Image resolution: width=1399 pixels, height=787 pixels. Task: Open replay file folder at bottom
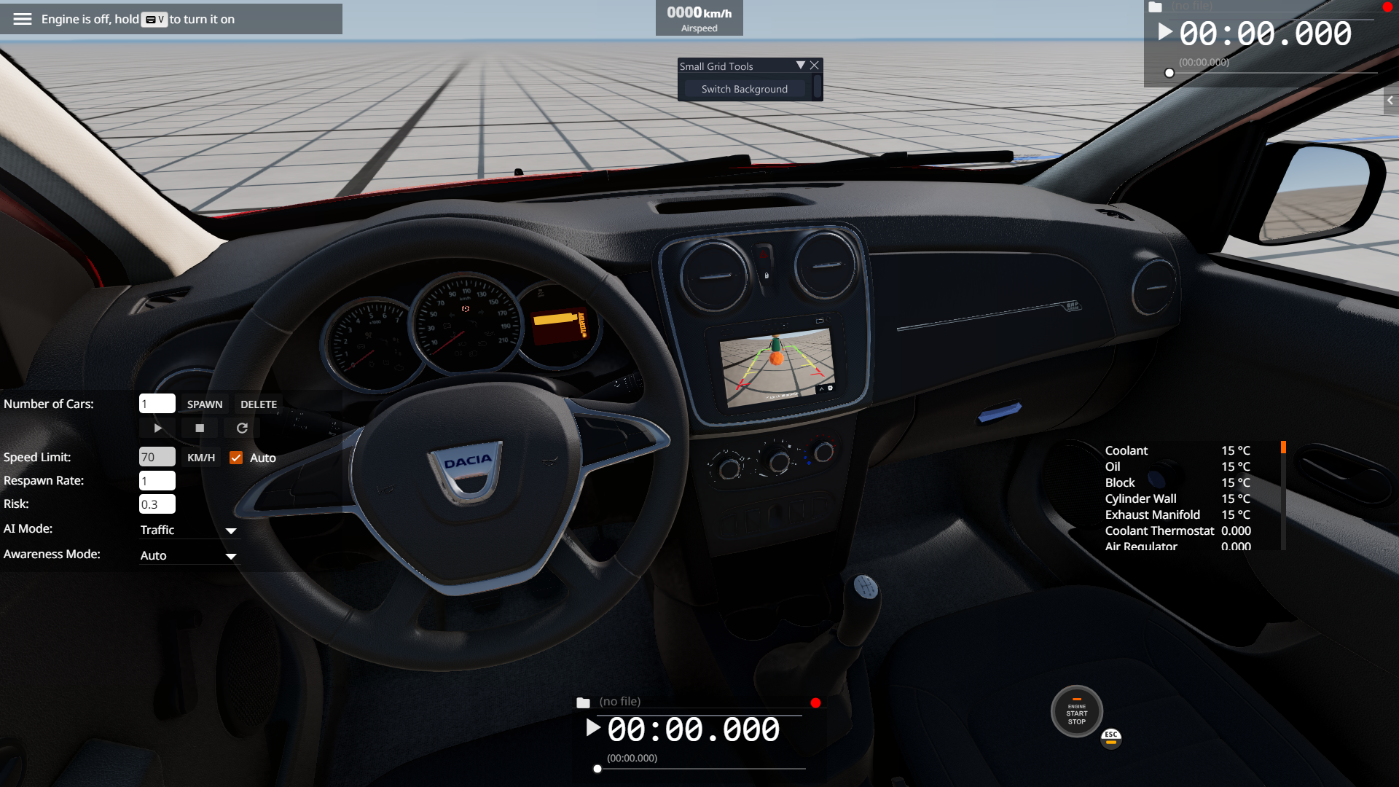tap(583, 702)
